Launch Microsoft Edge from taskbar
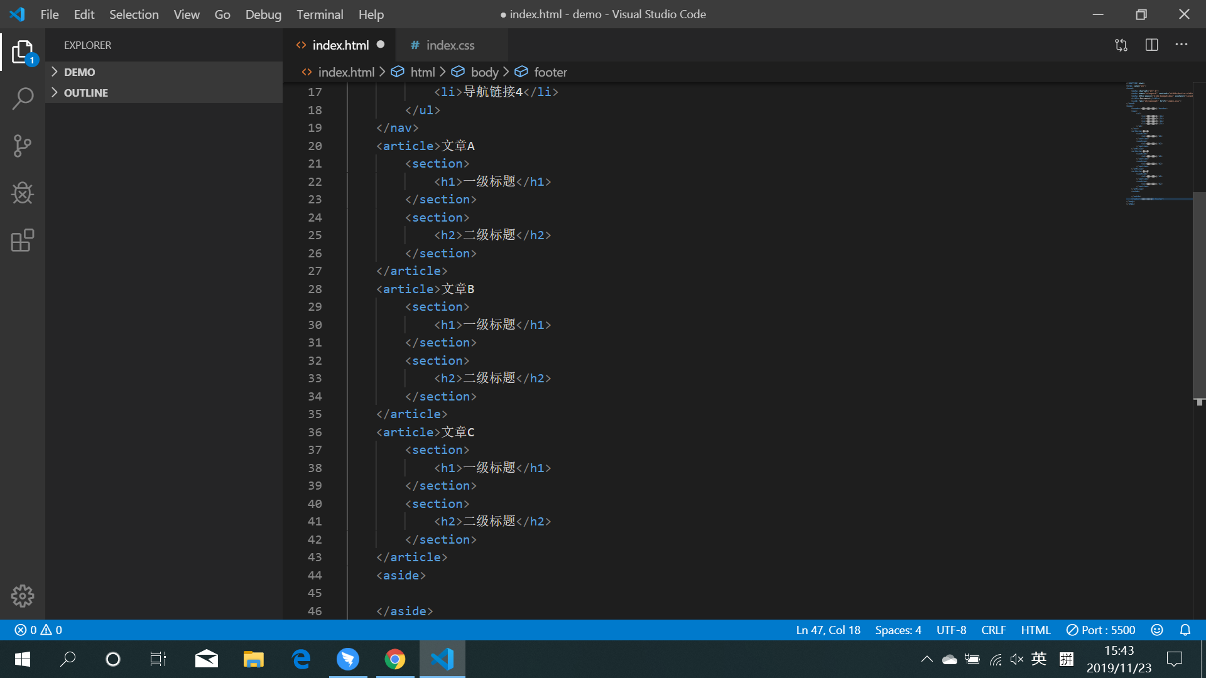 click(301, 659)
